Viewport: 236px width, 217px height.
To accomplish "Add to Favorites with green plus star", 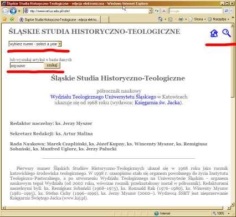I will 12,19.
